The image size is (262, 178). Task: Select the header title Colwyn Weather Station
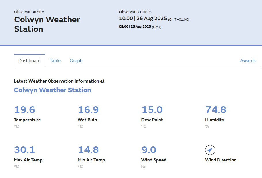(47, 24)
